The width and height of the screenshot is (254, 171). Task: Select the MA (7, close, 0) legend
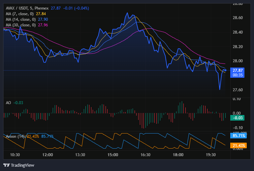tap(18, 14)
